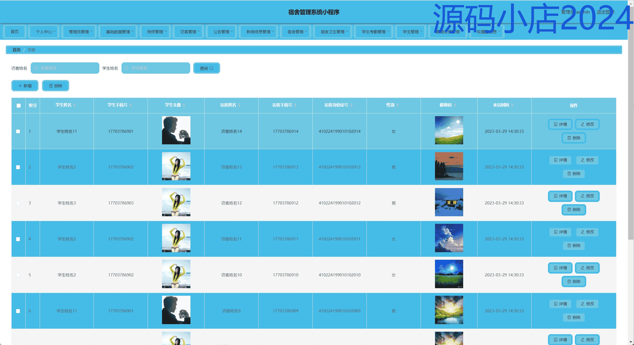Image resolution: width=634 pixels, height=345 pixels.
Task: Click 首页 breadcrumb link
Action: click(x=17, y=50)
